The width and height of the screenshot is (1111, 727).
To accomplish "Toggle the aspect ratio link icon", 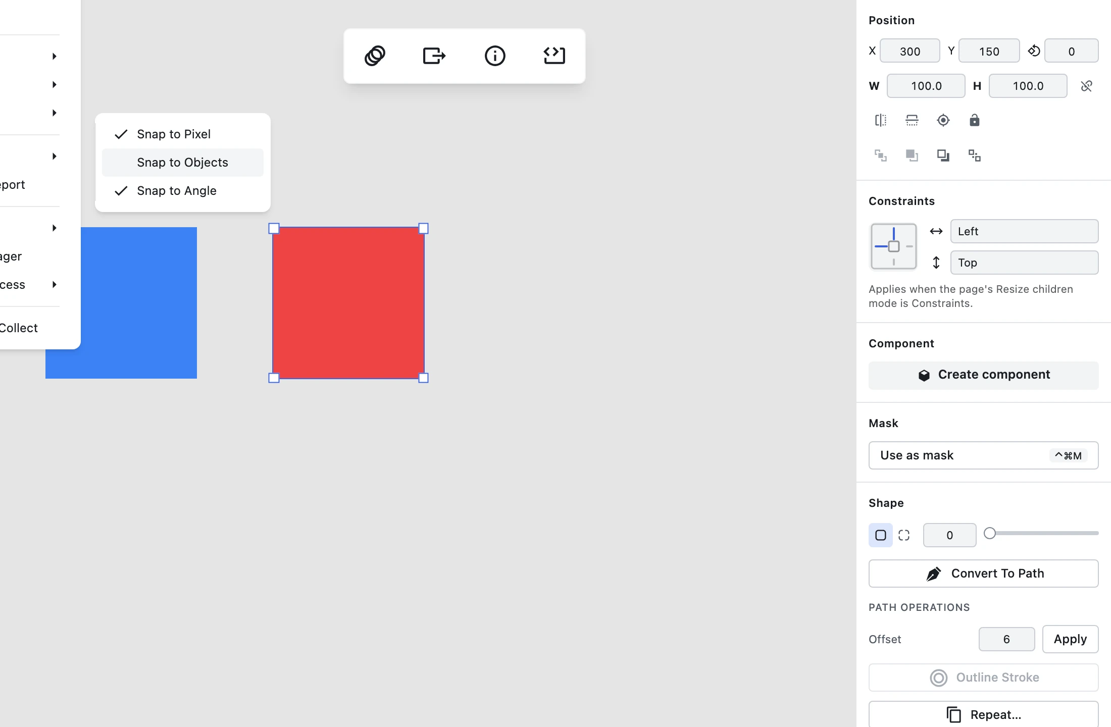I will (1087, 86).
